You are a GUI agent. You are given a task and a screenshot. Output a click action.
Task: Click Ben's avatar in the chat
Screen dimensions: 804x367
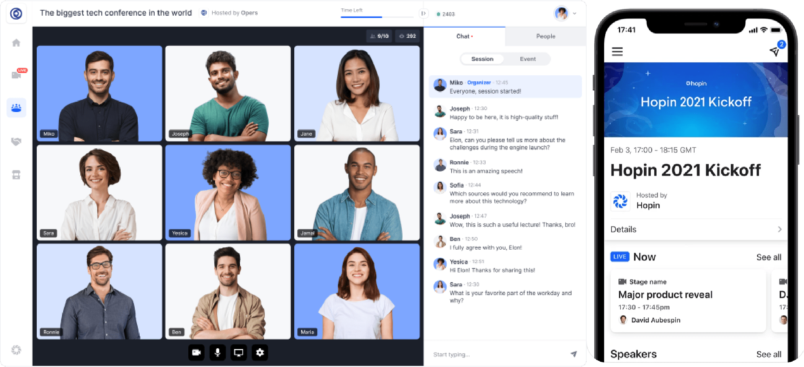(x=440, y=242)
